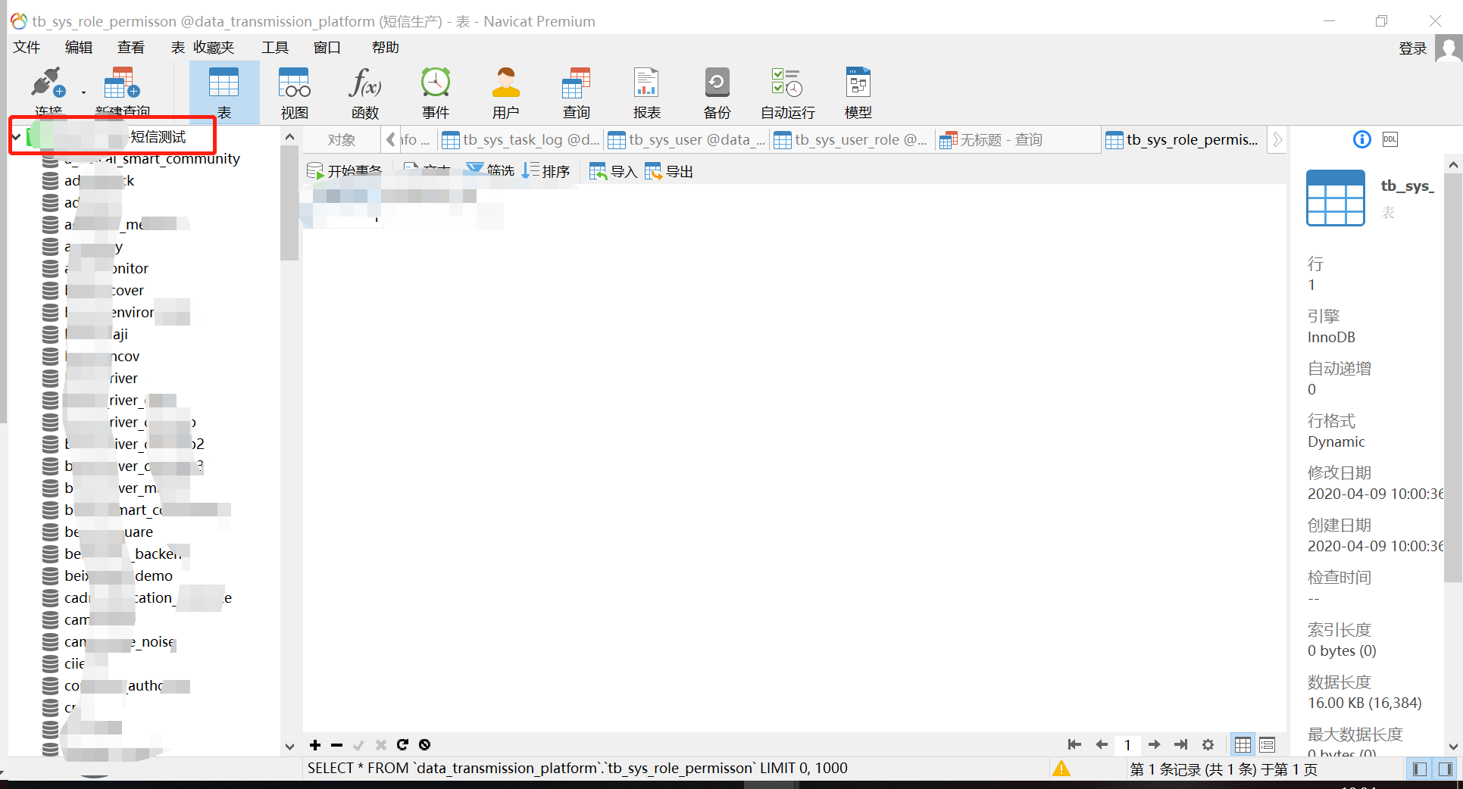This screenshot has width=1463, height=789.
Task: Click the 导出 export button
Action: coord(669,171)
